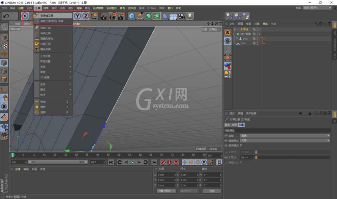Go to the start of animation
Image resolution: width=337 pixels, height=199 pixels.
[x=111, y=162]
